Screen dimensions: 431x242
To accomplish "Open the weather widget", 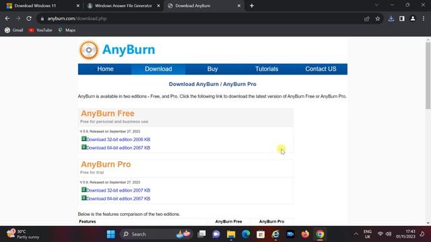I will (x=23, y=234).
